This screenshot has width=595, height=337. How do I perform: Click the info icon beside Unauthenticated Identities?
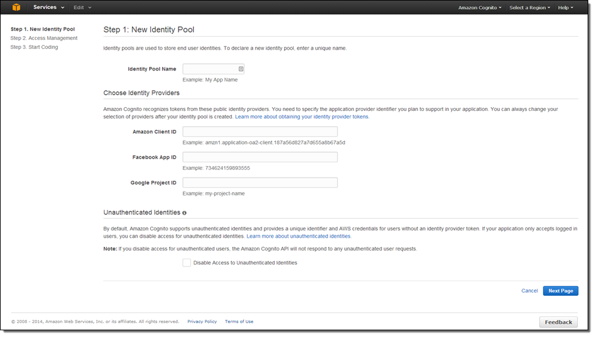[185, 213]
